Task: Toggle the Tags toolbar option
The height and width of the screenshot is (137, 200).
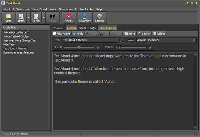Action: (x=93, y=28)
